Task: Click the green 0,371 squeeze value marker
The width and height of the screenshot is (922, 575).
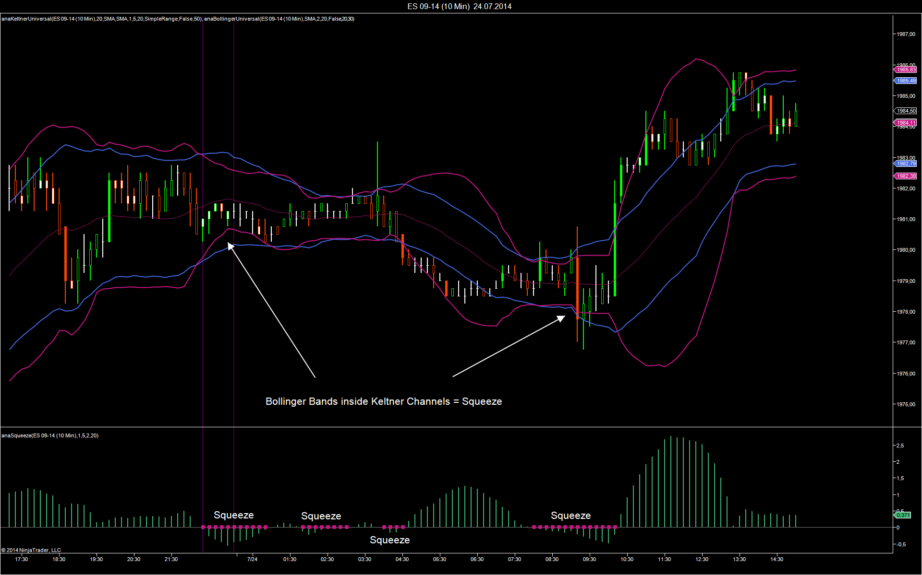Action: click(x=902, y=515)
